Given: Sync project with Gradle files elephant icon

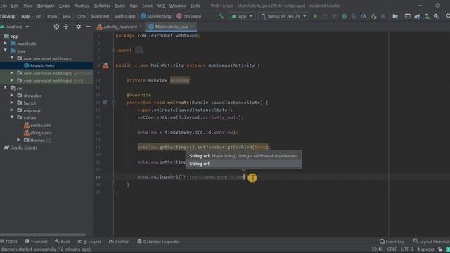Looking at the screenshot, I should [417, 16].
